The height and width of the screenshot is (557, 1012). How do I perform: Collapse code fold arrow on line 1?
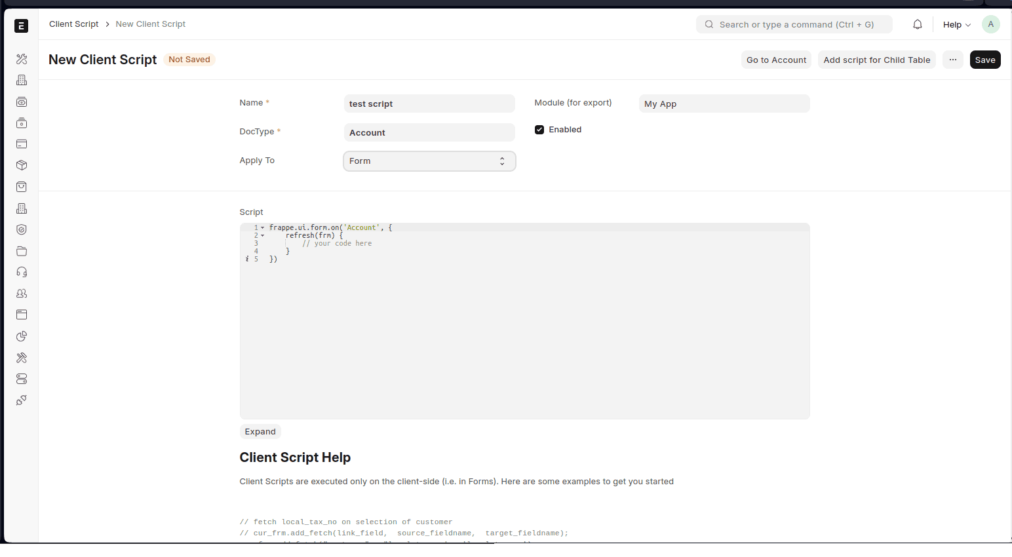tap(263, 227)
